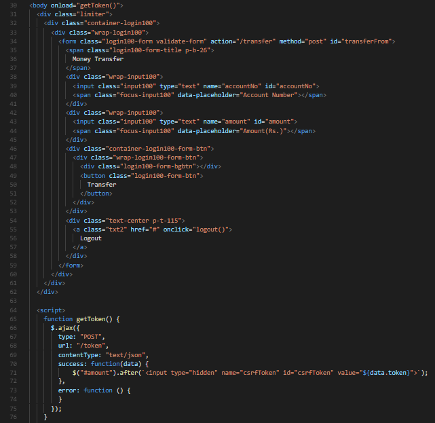Click the method="post" attribute
The image size is (435, 423).
tap(303, 41)
